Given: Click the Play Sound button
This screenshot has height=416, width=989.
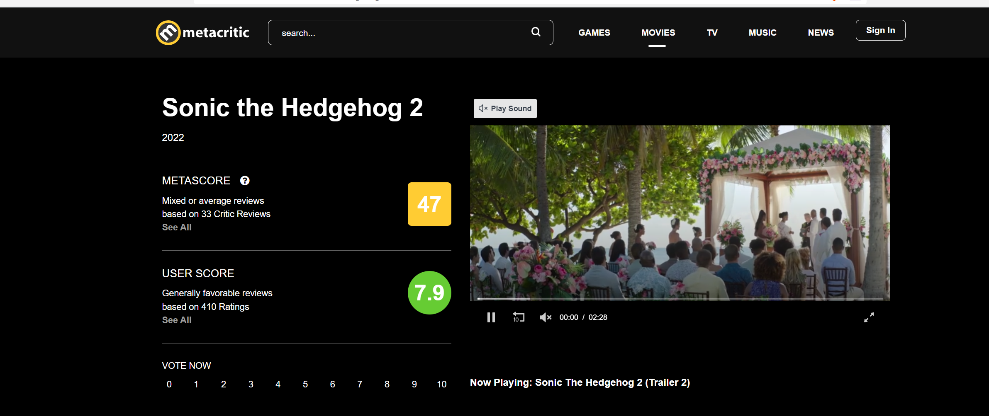Looking at the screenshot, I should pos(505,109).
